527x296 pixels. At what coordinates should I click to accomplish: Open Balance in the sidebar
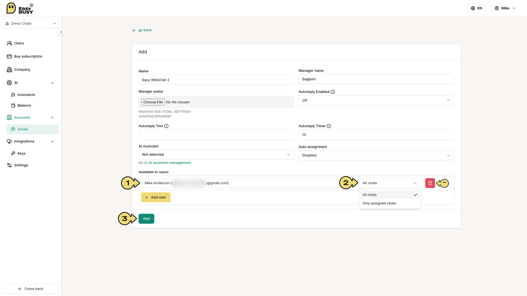(33, 106)
